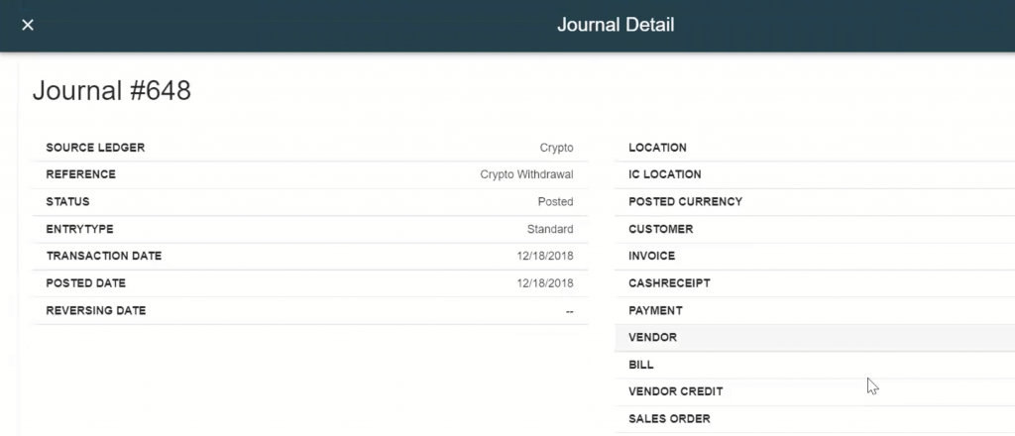Click the PAYMENT field label
1015x436 pixels.
656,310
